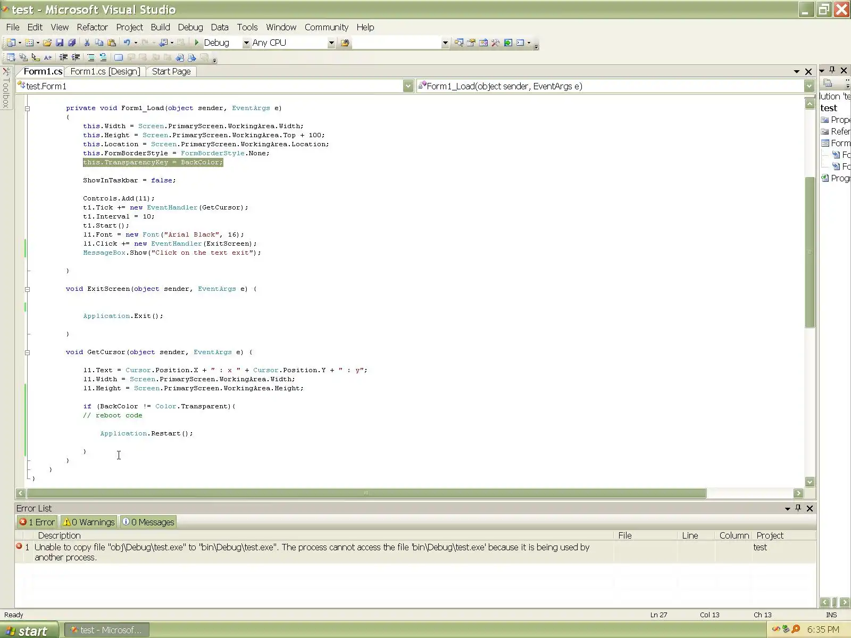Open the File menu
Screen dimensions: 851x638
[x=13, y=27]
